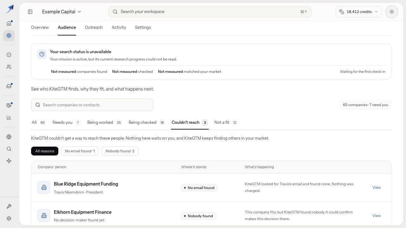Switch to the Needs you tab

67,123
